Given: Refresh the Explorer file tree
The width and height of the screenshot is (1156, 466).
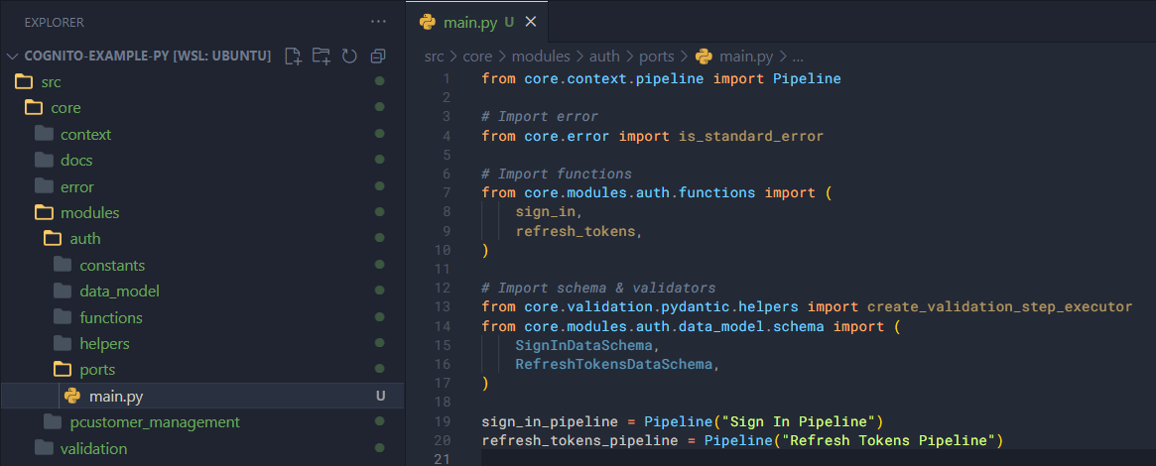Looking at the screenshot, I should 349,57.
